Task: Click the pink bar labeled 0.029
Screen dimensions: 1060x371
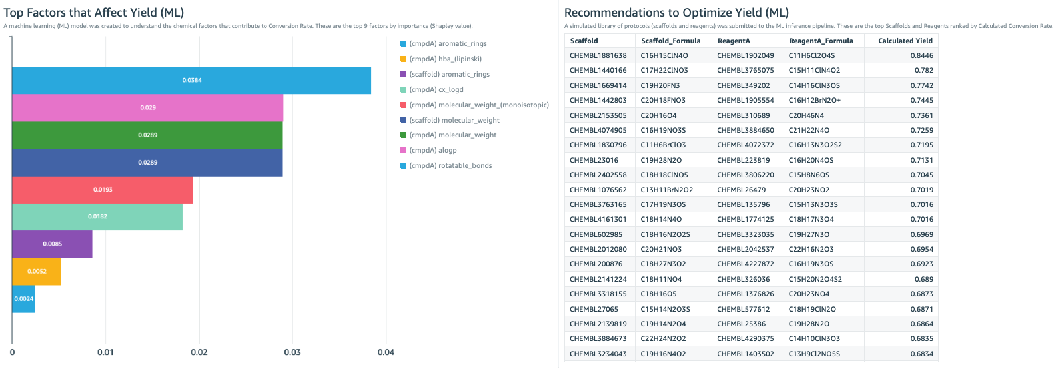Action: click(x=147, y=108)
